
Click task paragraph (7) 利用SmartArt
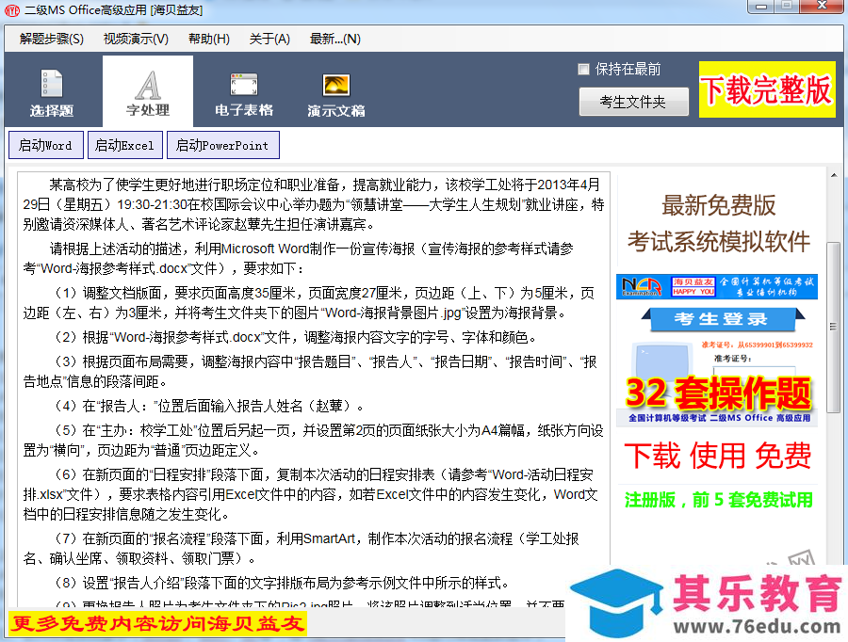pyautogui.click(x=301, y=548)
